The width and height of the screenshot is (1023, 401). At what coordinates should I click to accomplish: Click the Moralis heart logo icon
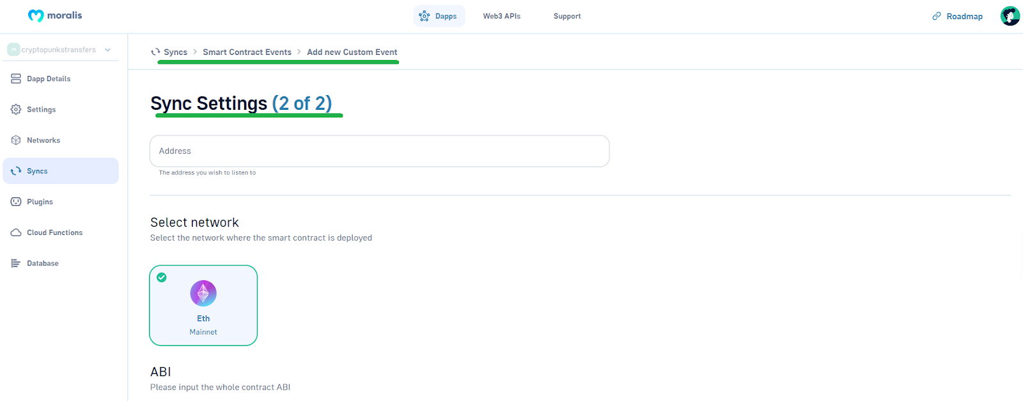tap(36, 16)
